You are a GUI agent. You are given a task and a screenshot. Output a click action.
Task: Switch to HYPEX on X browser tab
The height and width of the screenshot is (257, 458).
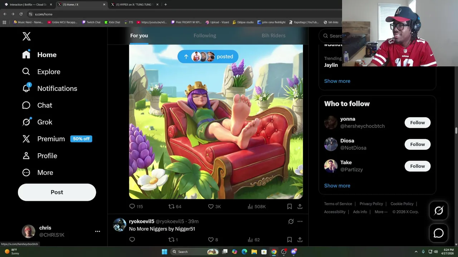(135, 5)
